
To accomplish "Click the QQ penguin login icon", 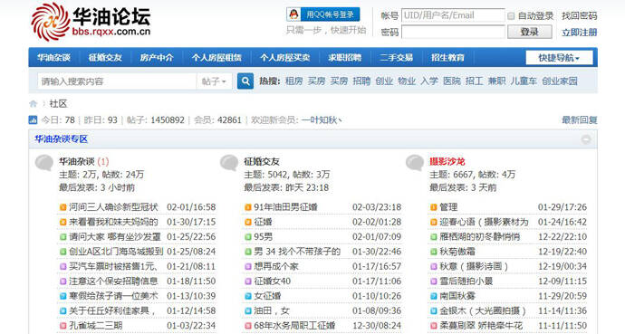I will [x=293, y=14].
